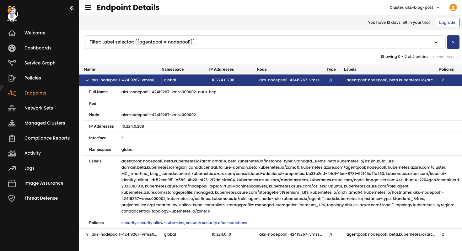
Task: Click Linux type icon for 10.224.0.208 row
Action: coord(331,80)
